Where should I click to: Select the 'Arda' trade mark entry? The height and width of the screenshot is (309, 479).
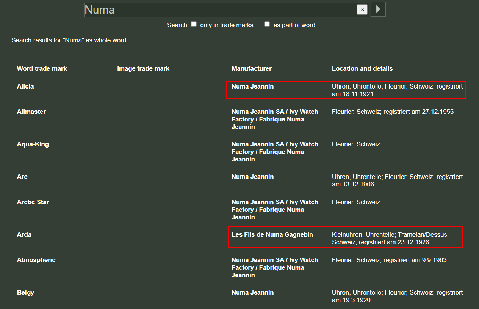point(24,234)
